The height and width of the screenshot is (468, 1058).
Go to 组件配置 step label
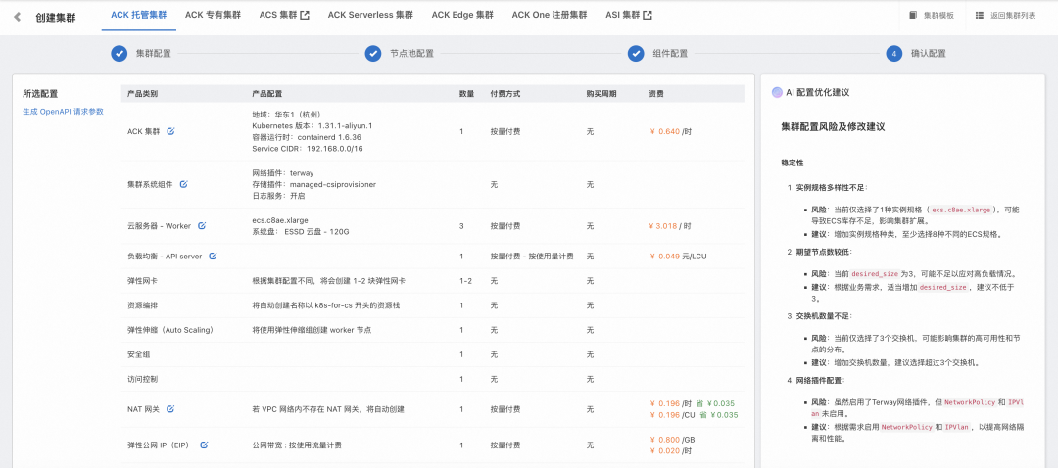click(670, 53)
